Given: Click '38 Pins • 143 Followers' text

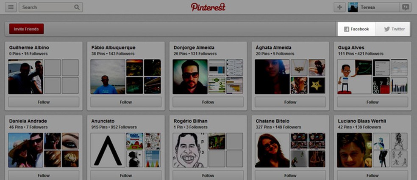Looking at the screenshot, I should click(113, 54).
